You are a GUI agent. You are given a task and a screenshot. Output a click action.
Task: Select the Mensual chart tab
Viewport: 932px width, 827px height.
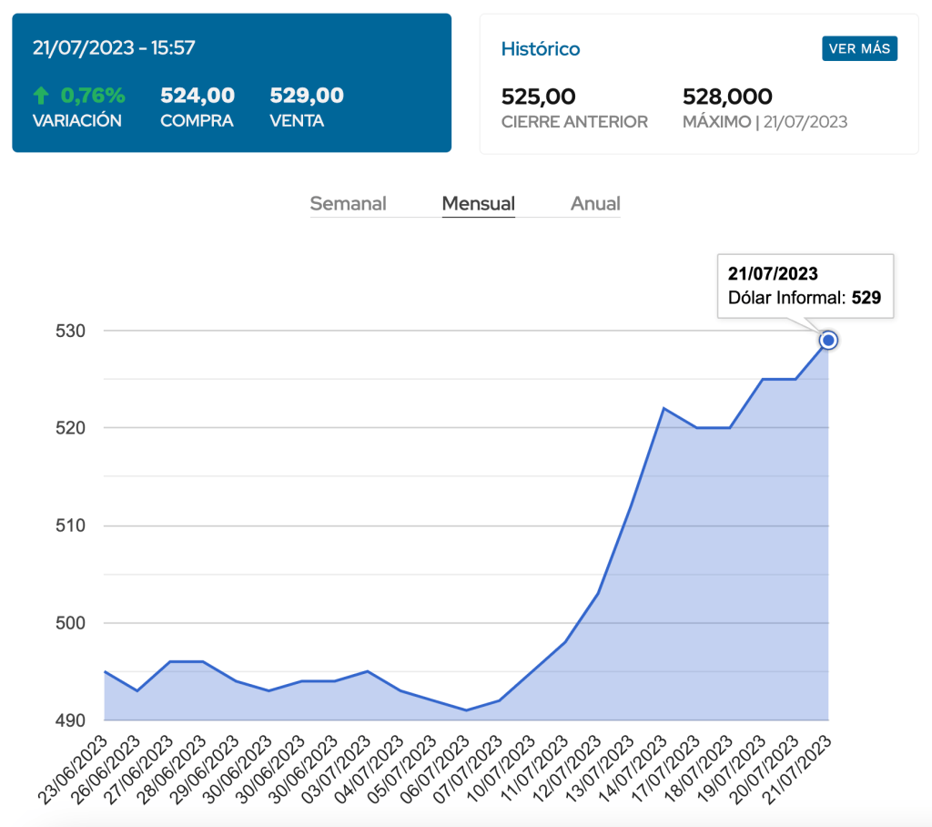click(x=478, y=204)
